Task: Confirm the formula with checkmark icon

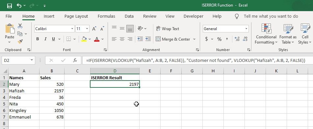Action: coord(64,60)
